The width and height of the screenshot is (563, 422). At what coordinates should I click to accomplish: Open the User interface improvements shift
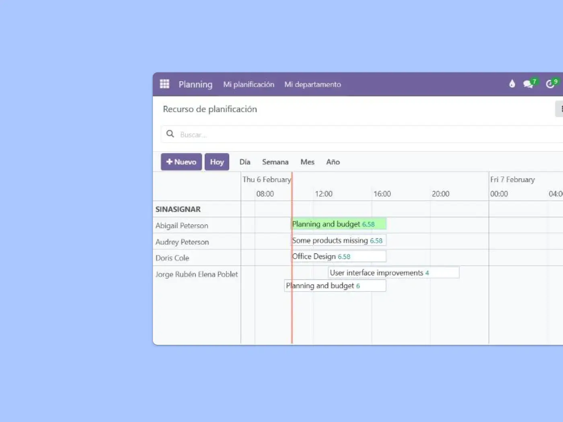393,273
